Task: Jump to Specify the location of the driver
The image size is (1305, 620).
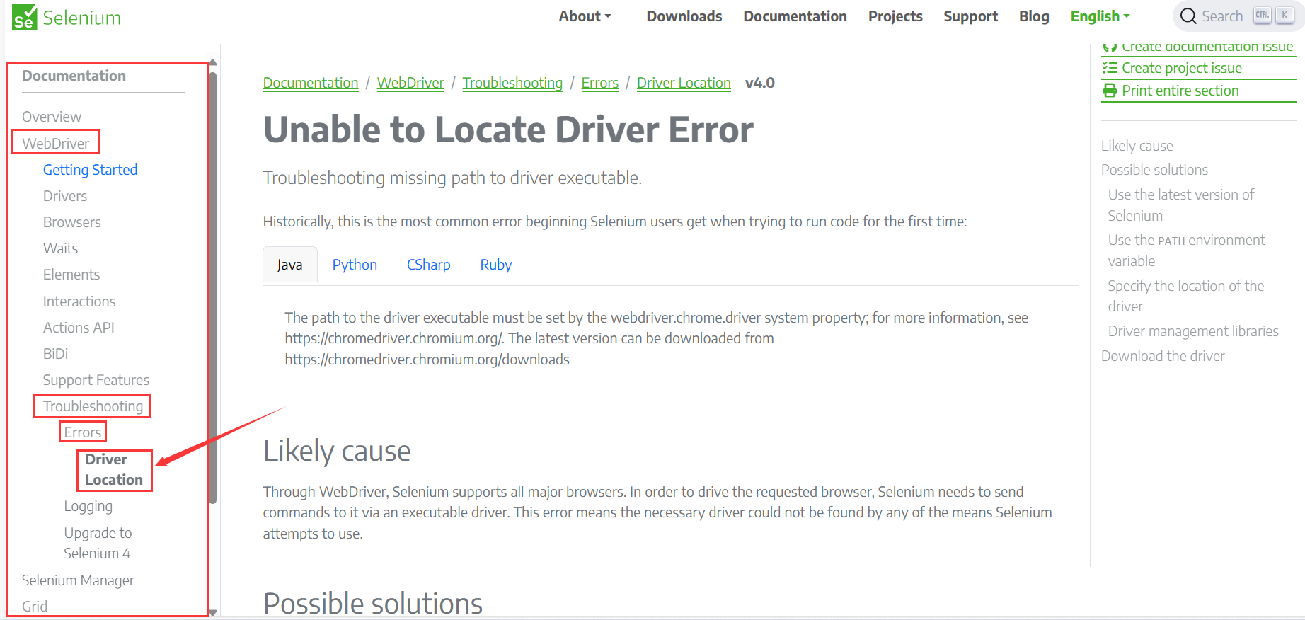Action: 1185,296
